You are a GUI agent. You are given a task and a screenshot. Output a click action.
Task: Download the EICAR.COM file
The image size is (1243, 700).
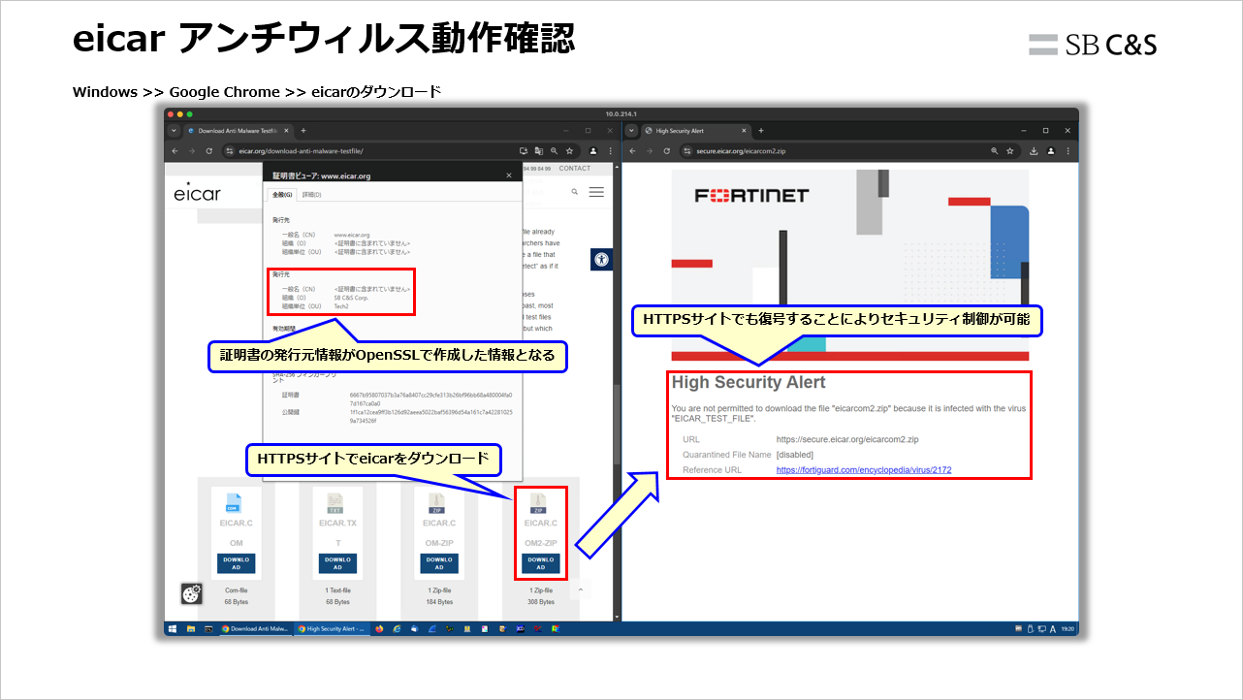click(x=236, y=563)
